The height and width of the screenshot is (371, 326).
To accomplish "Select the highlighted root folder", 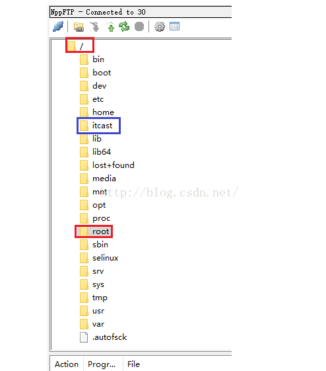I will click(94, 231).
